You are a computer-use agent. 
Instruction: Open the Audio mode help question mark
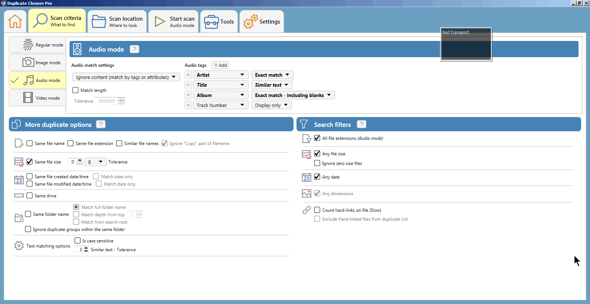(135, 49)
